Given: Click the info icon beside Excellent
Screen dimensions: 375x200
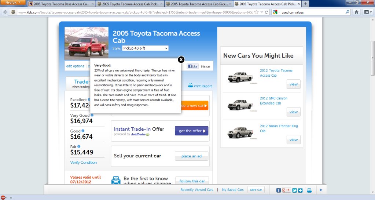Looking at the screenshot, I should tap(89, 99).
